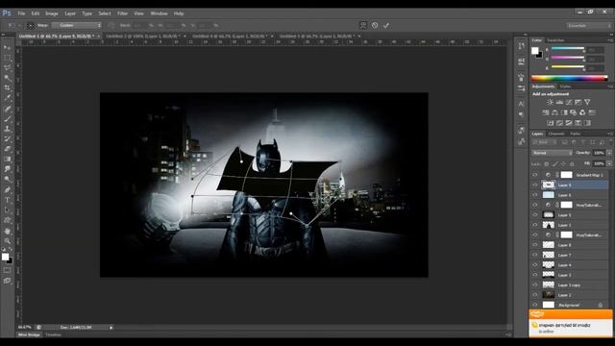615x346 pixels.
Task: Open the Color panel flyout menu
Action: tap(610, 40)
